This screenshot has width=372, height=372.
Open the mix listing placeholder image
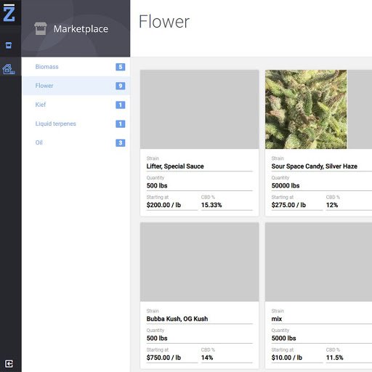pyautogui.click(x=318, y=262)
